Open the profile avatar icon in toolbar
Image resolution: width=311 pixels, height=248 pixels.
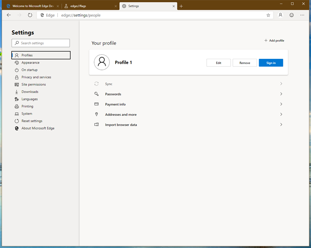click(x=280, y=15)
